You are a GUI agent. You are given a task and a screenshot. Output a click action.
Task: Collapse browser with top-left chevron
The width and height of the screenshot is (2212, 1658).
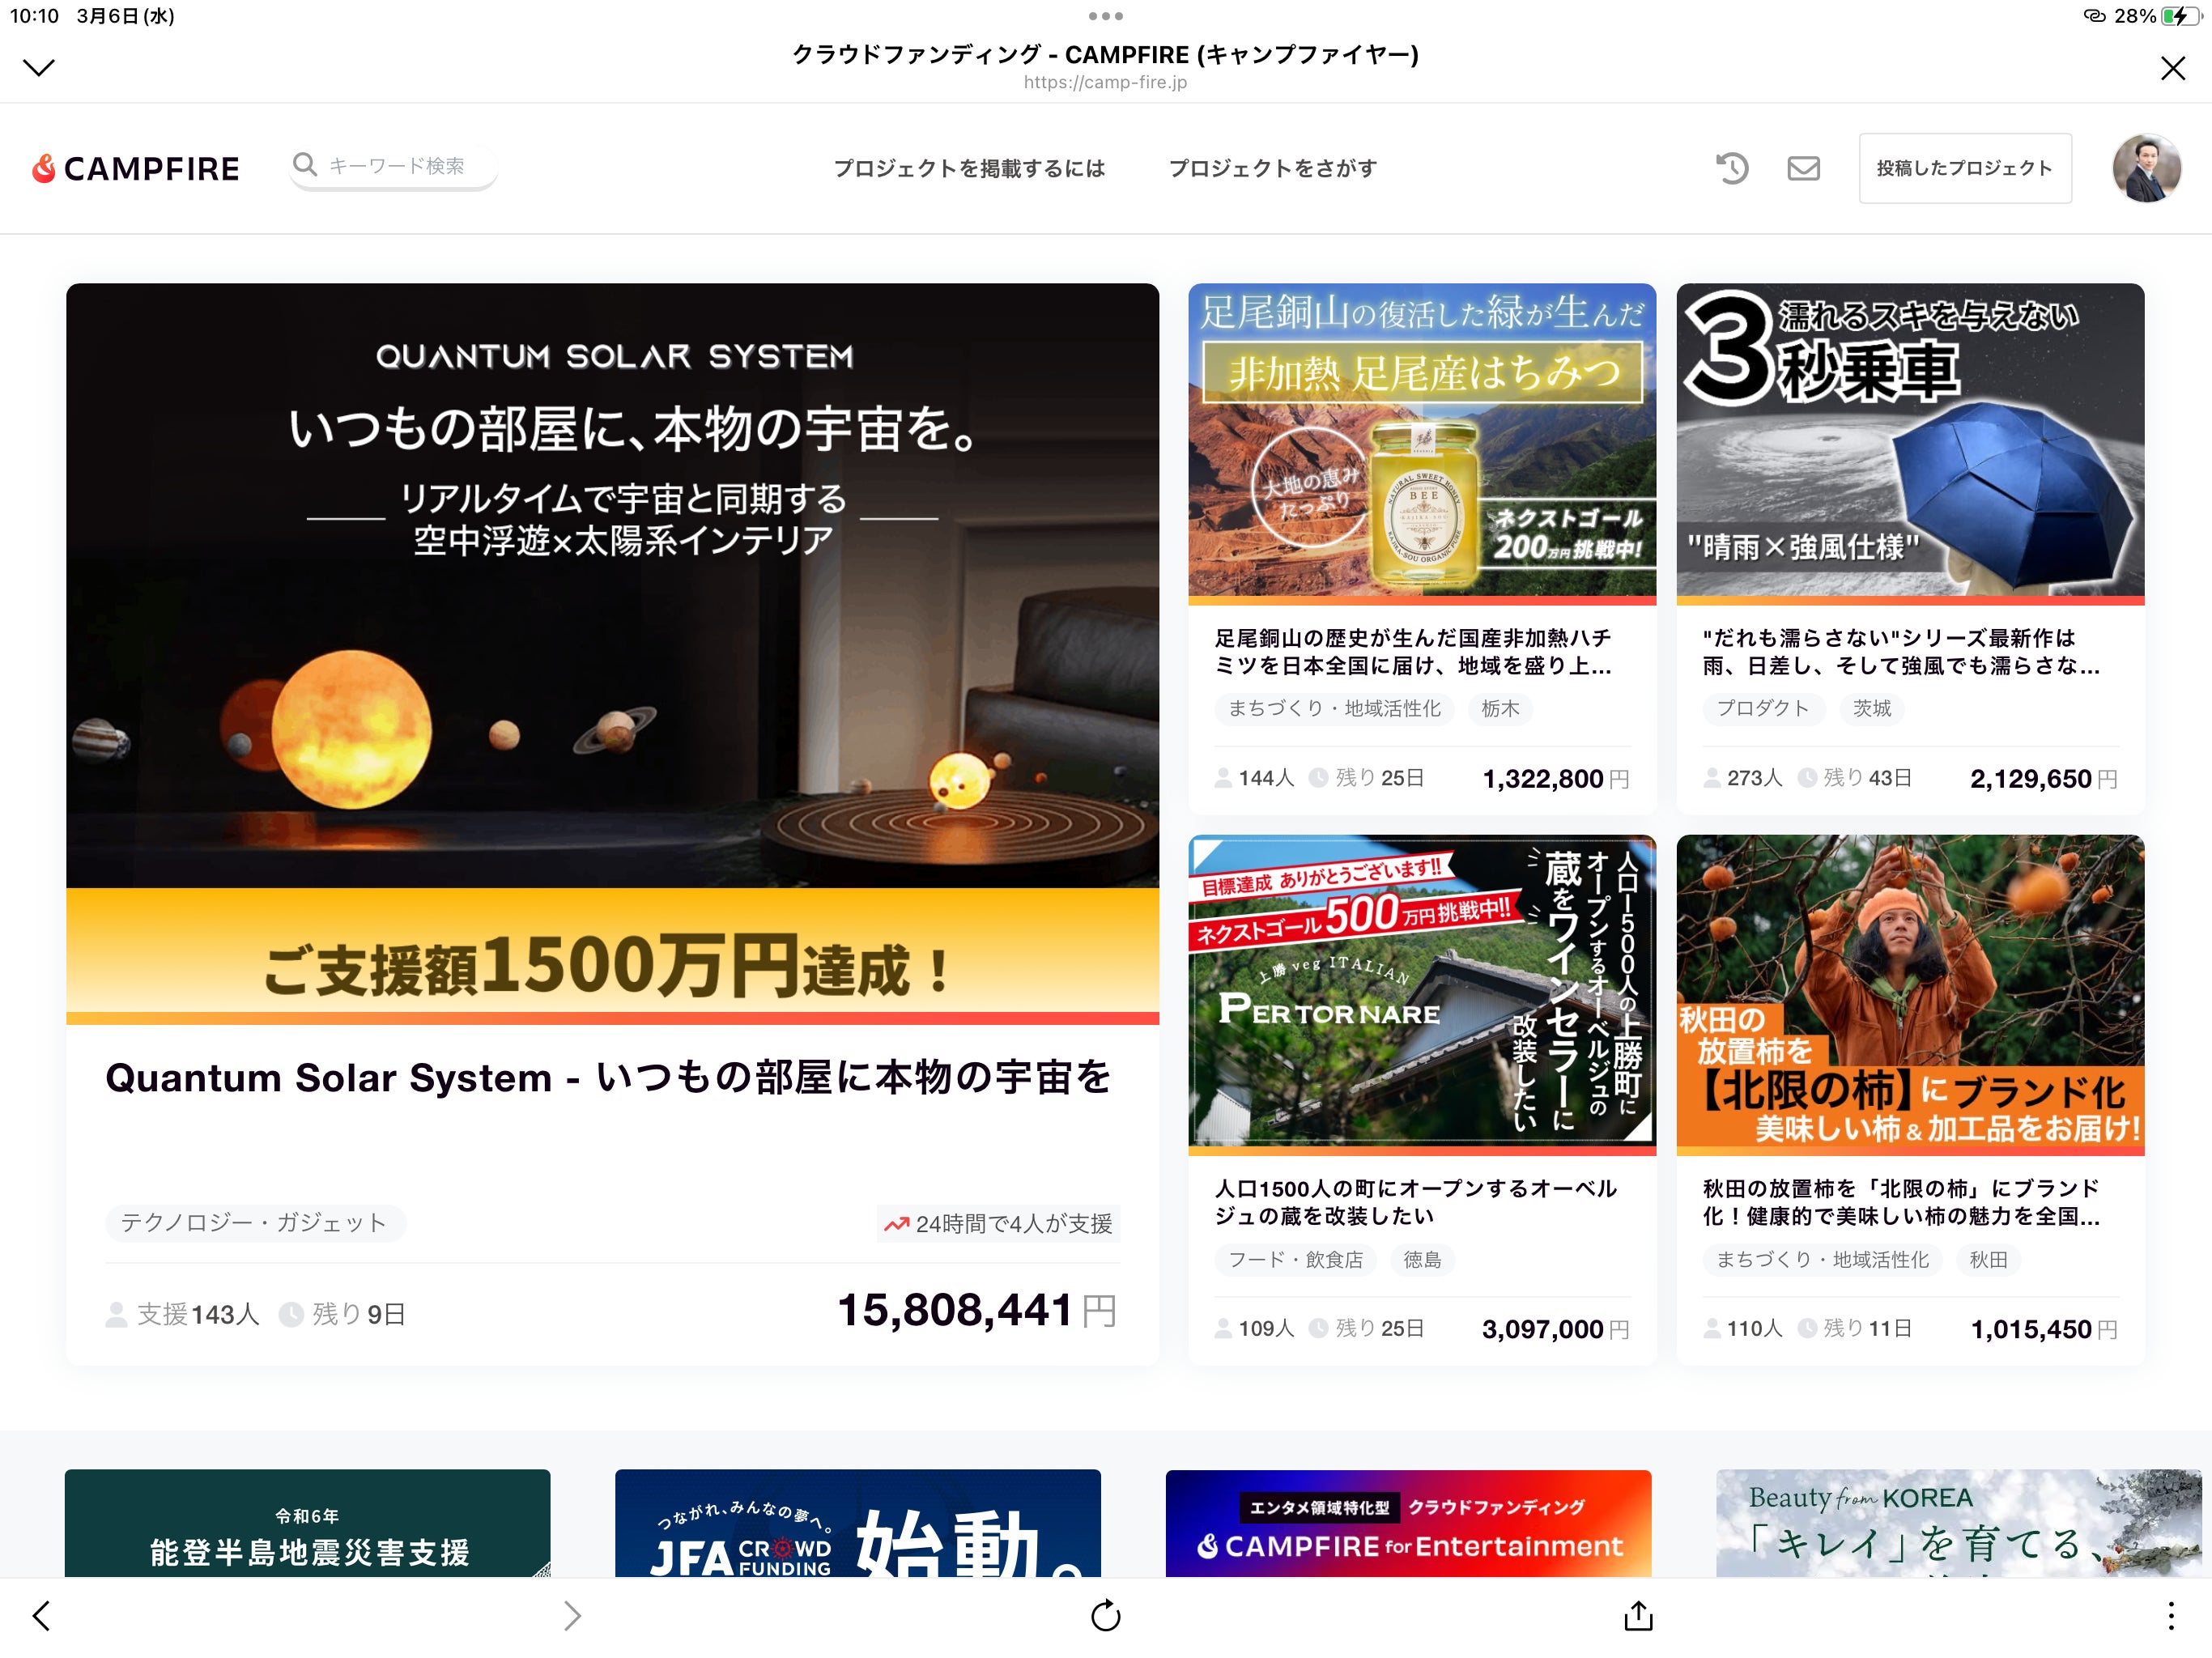click(x=39, y=68)
